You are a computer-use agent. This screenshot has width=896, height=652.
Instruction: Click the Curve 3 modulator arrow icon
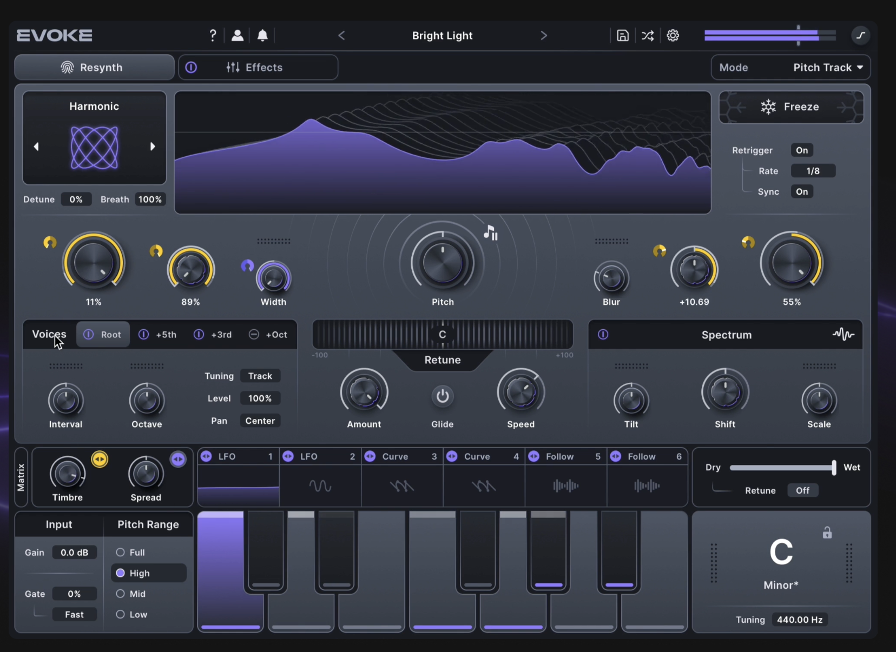point(370,456)
